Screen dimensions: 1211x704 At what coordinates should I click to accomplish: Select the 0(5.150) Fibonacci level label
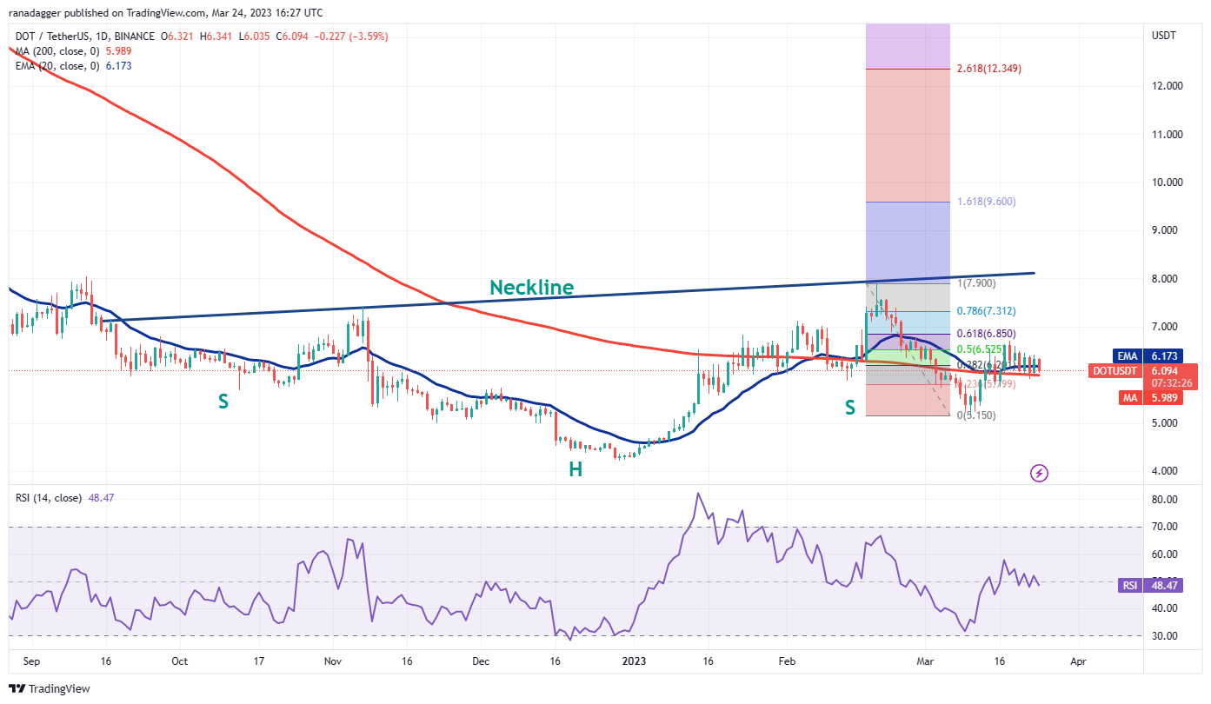point(976,415)
